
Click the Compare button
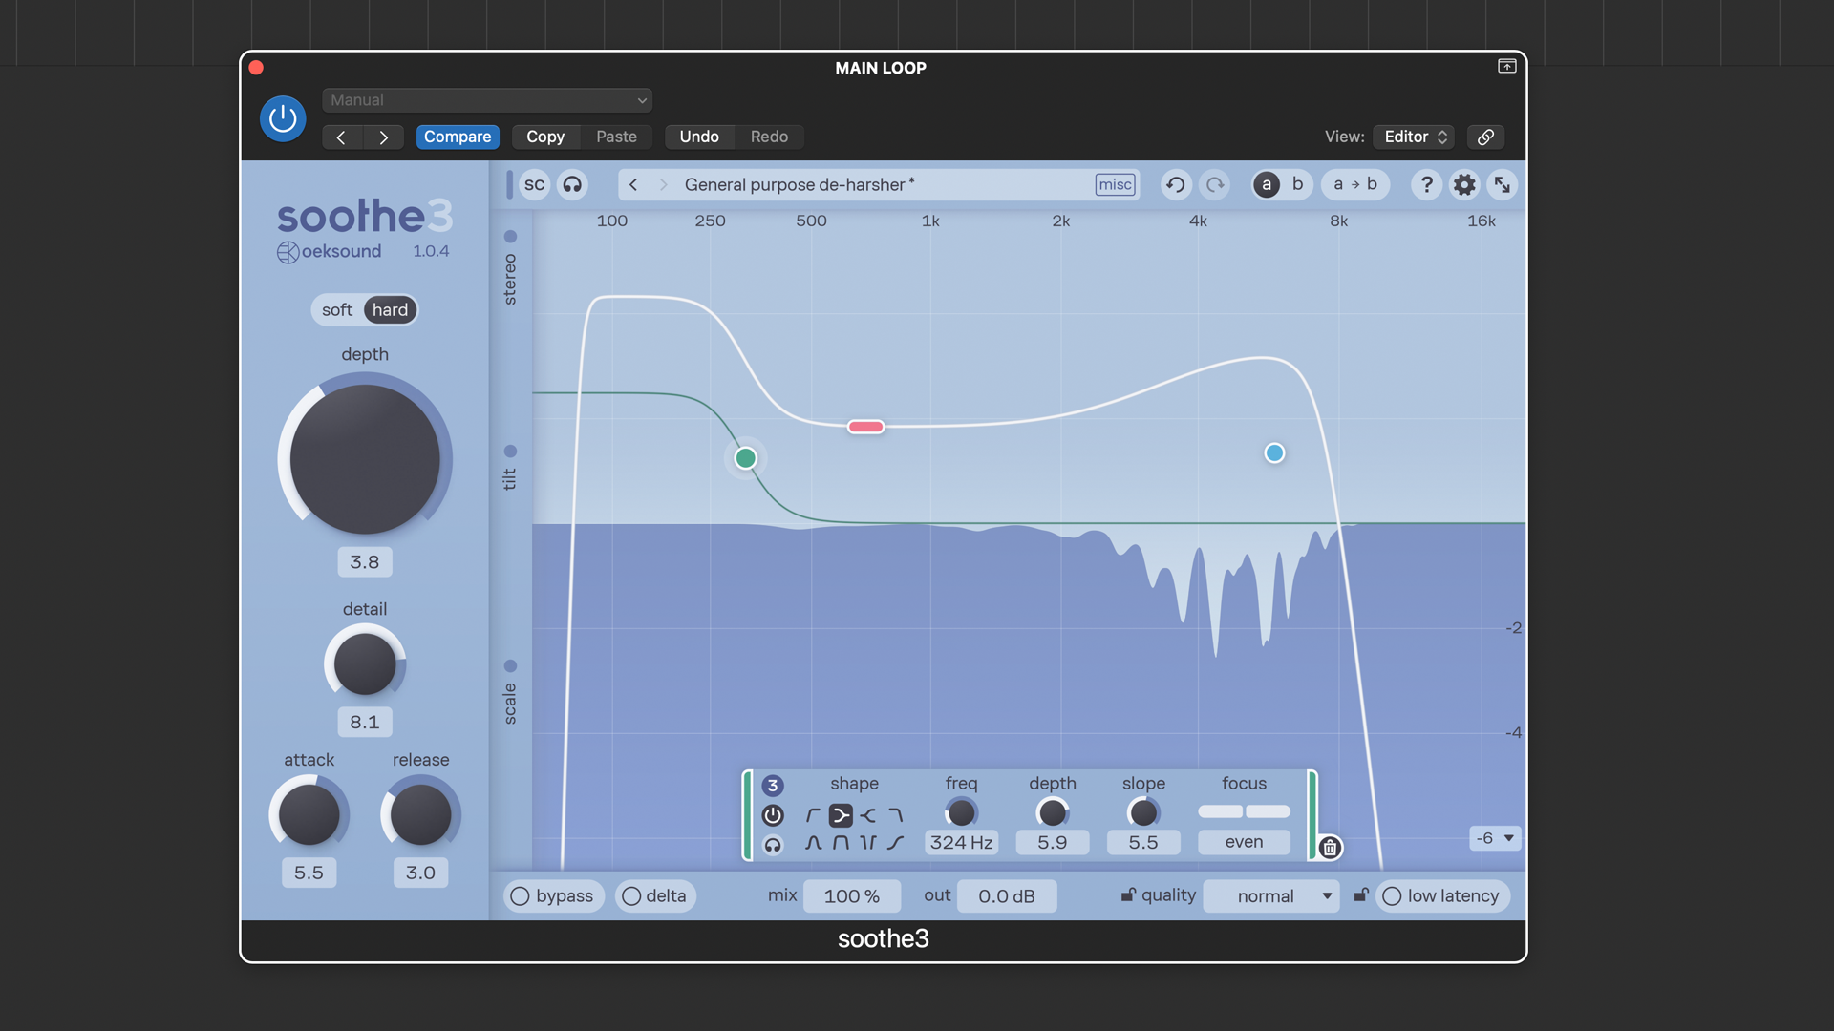458,137
